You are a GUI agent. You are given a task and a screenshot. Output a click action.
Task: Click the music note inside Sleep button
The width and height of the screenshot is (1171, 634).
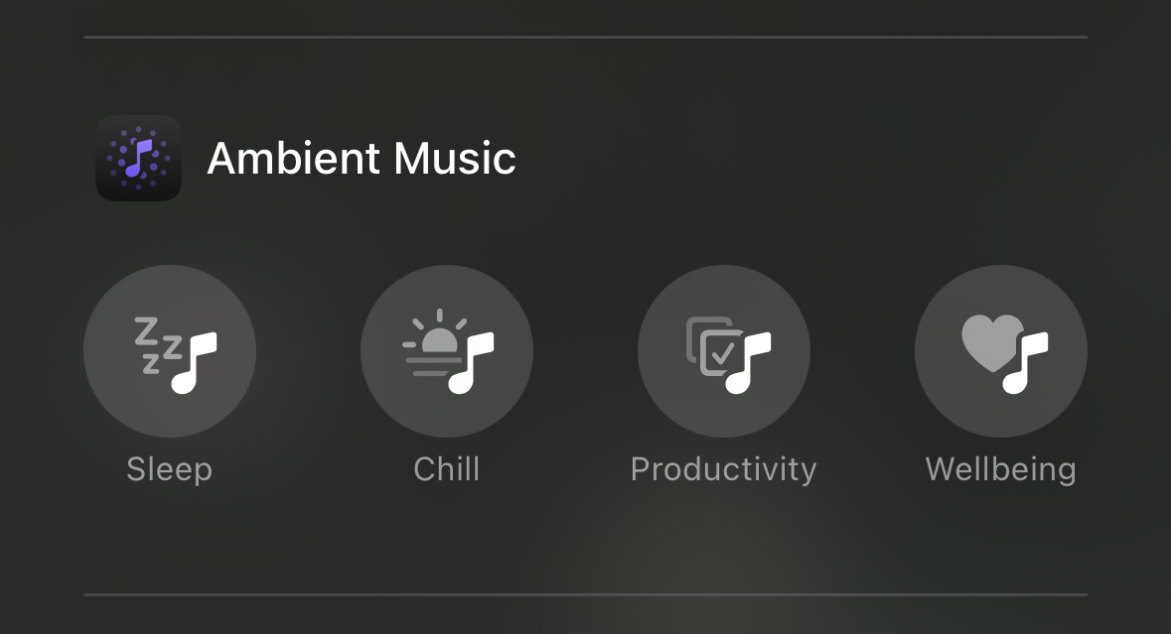(x=194, y=362)
